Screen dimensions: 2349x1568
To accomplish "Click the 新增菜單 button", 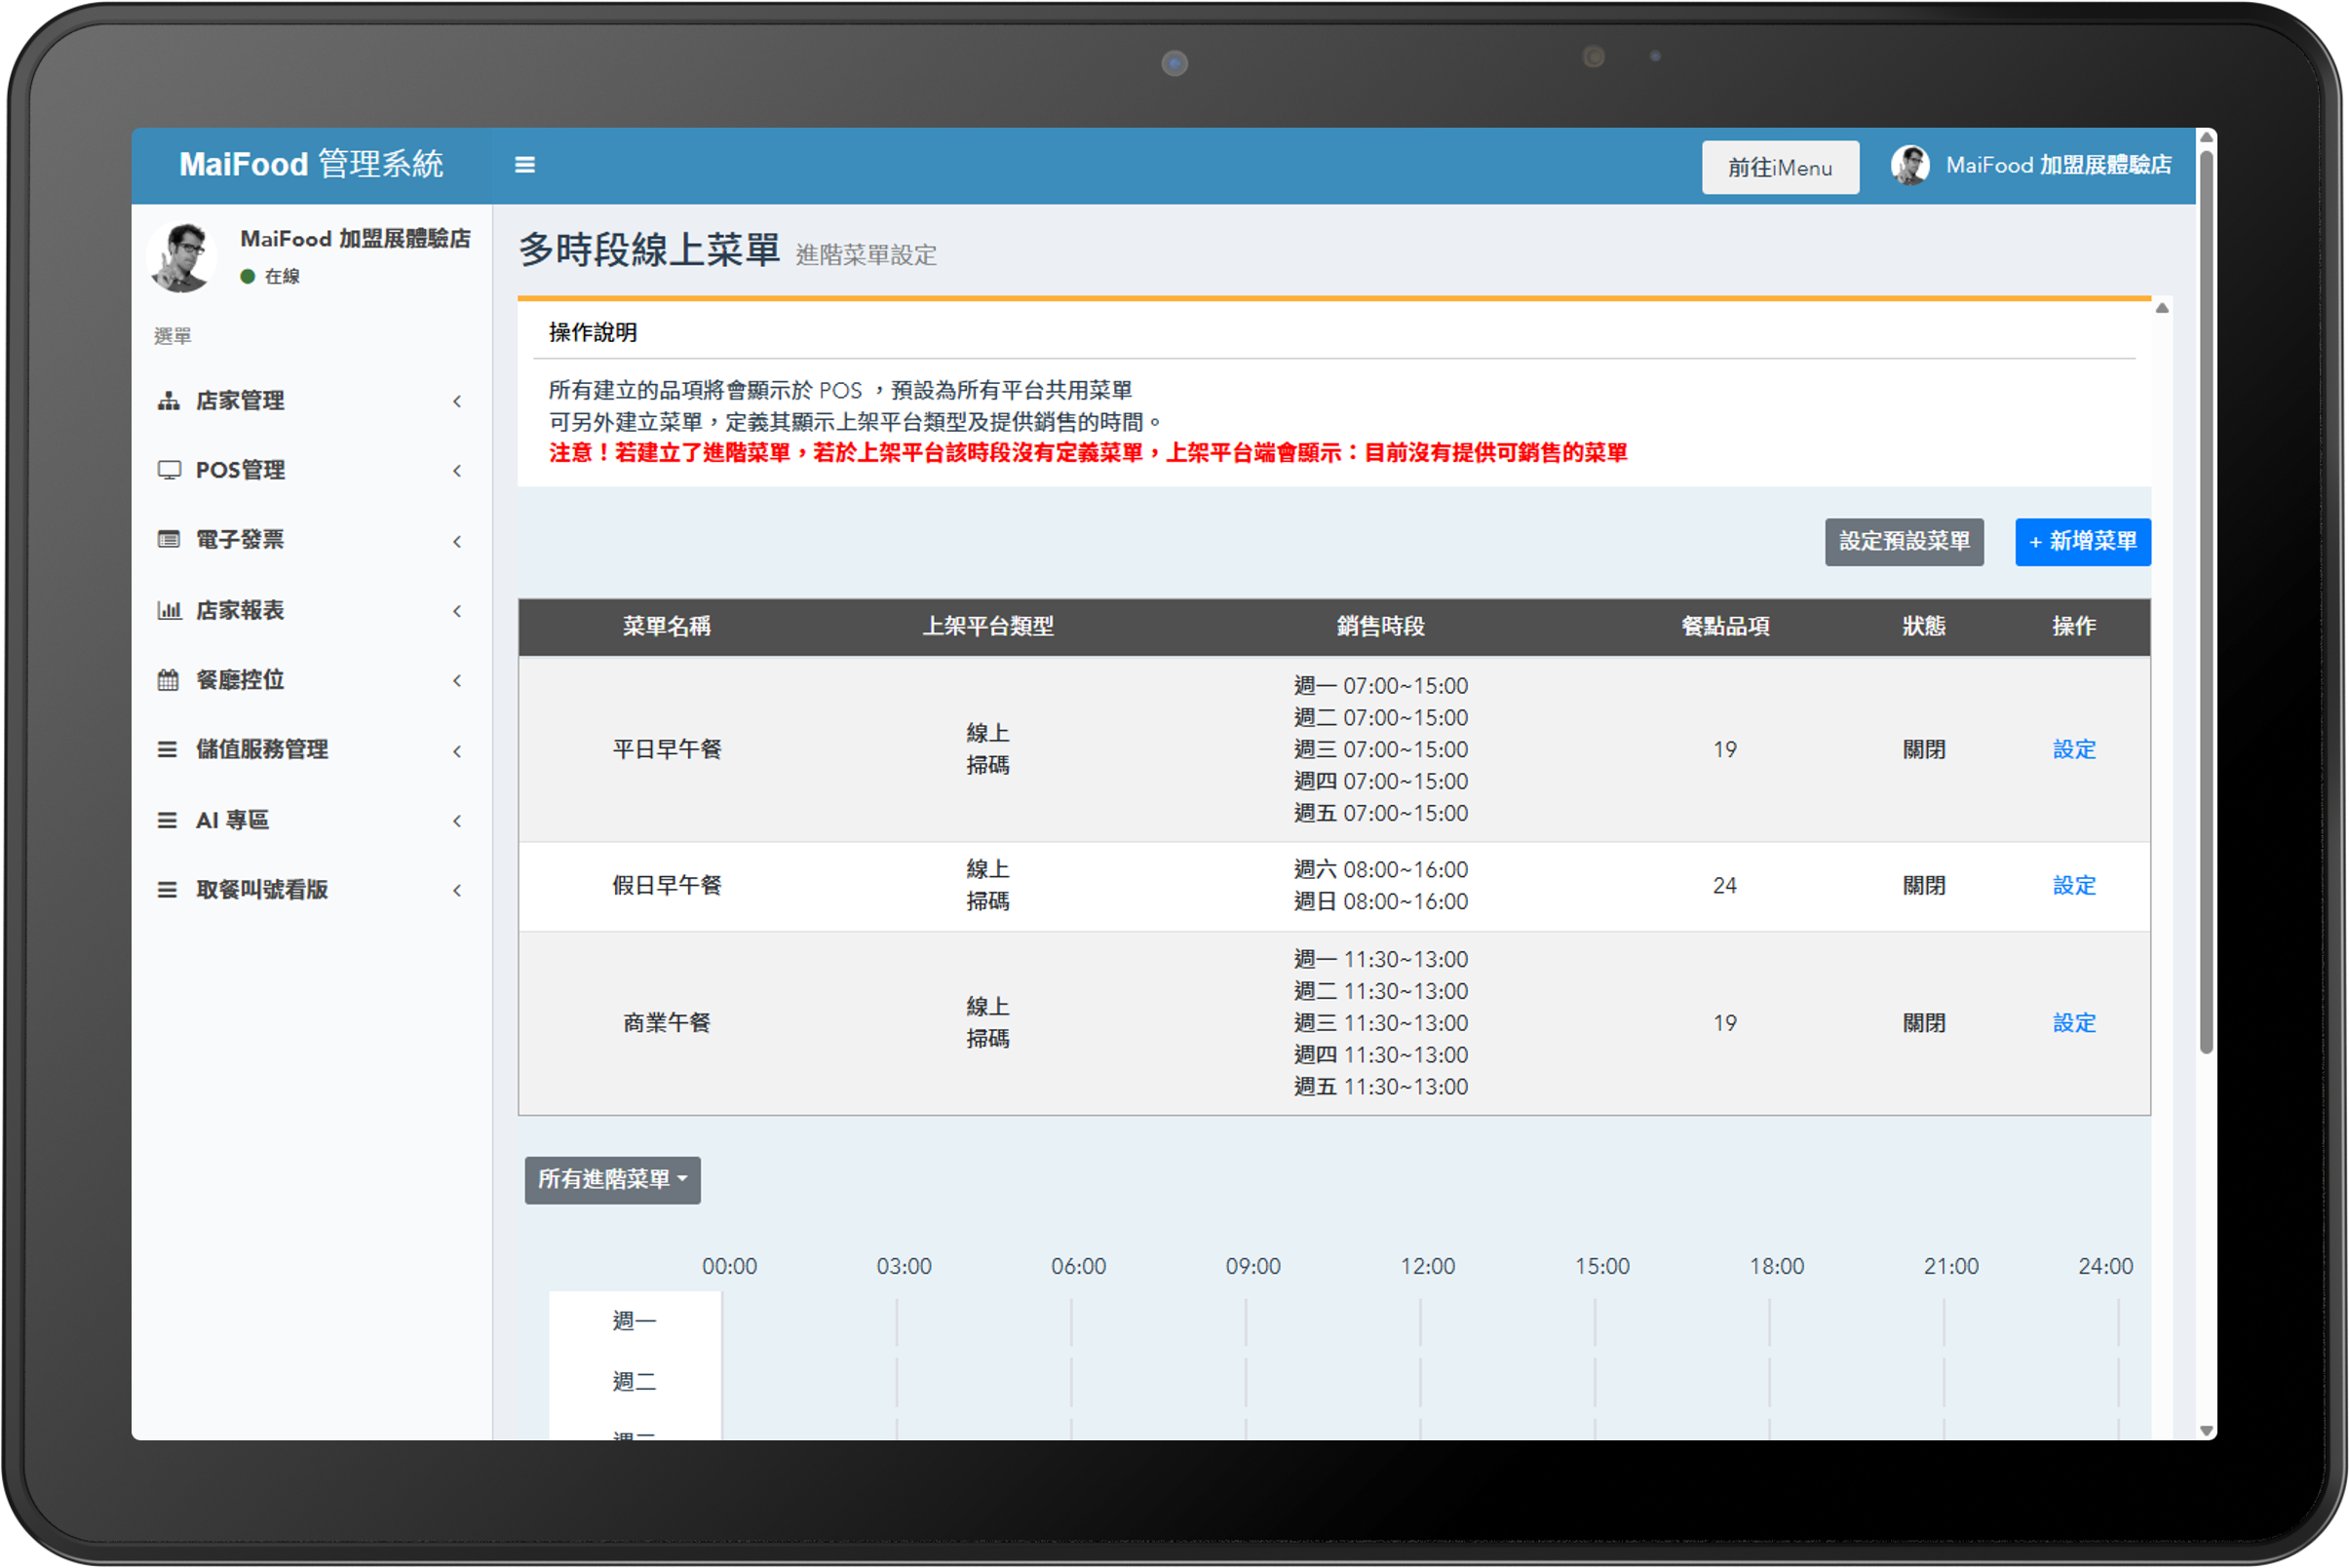I will 2081,541.
